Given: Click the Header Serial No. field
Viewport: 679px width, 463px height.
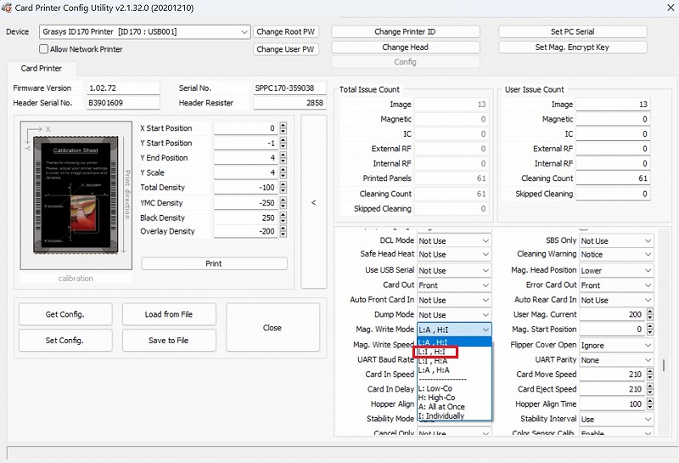Looking at the screenshot, I should pos(123,103).
